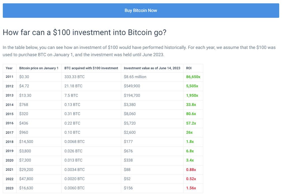Select the 2011 year cell
This screenshot has width=282, height=196.
(9, 77)
